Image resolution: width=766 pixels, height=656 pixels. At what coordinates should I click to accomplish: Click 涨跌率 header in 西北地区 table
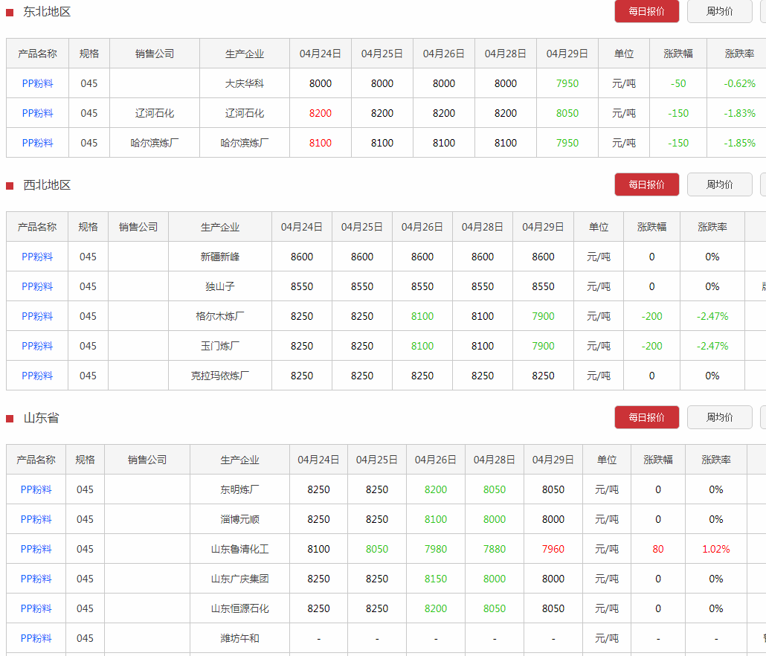coord(712,227)
